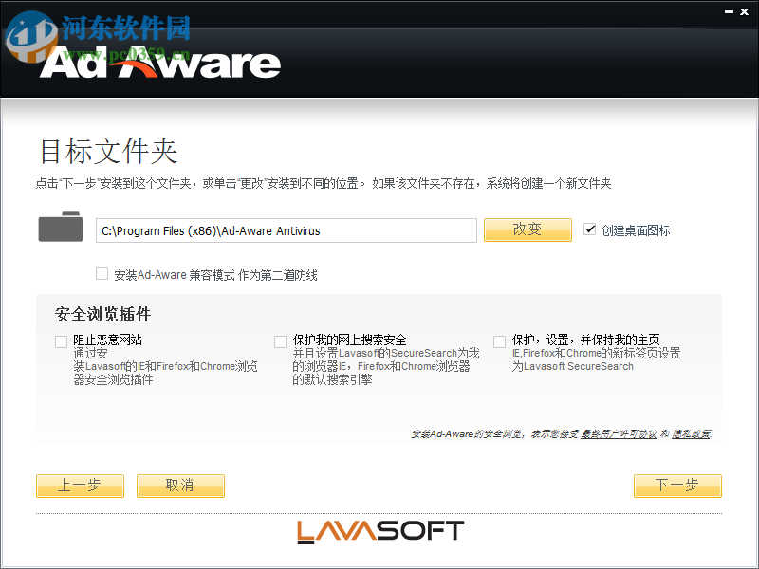The width and height of the screenshot is (759, 569).
Task: Check the 阻止恶意网站 option
Action: [x=63, y=340]
